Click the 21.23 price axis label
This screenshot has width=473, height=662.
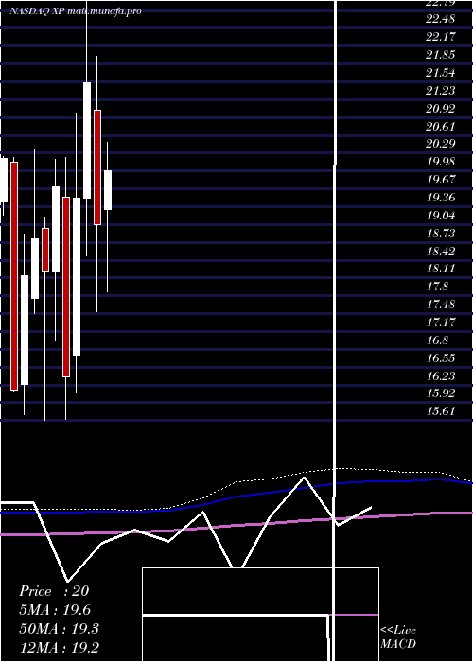point(441,91)
